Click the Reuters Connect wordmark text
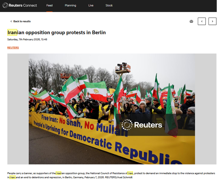 pos(23,5)
